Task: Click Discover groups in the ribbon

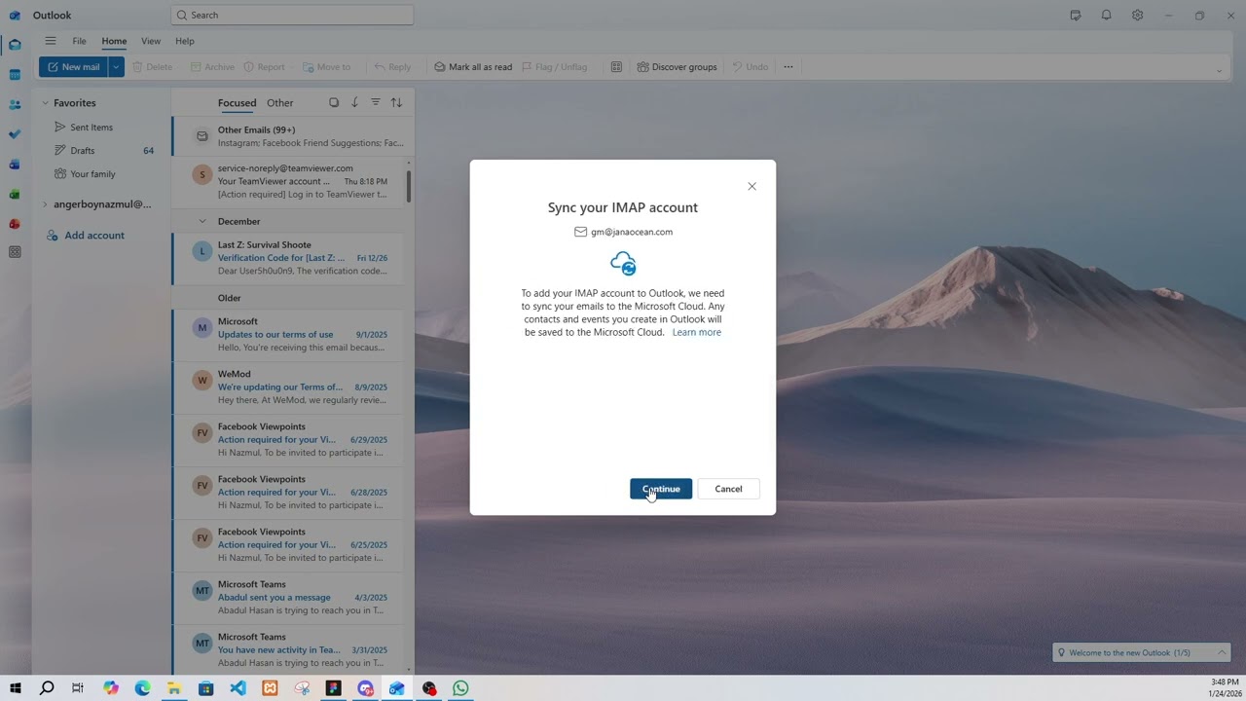Action: 678,67
